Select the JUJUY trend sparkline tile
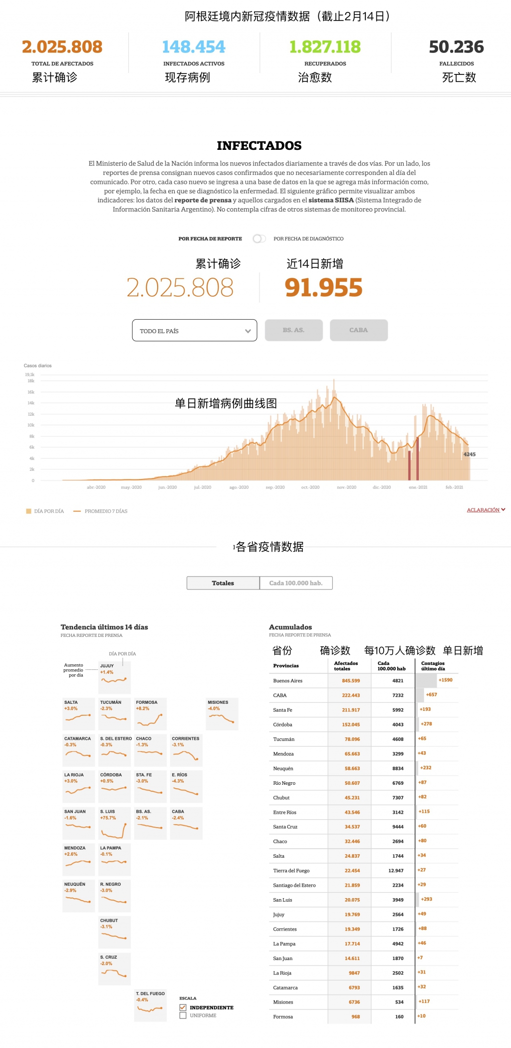Image resolution: width=511 pixels, height=1048 pixels. [114, 677]
